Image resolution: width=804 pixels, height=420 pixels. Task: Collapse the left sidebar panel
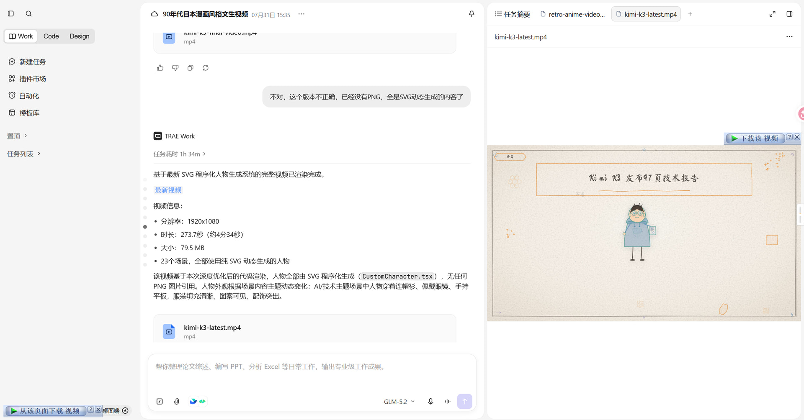pos(11,14)
